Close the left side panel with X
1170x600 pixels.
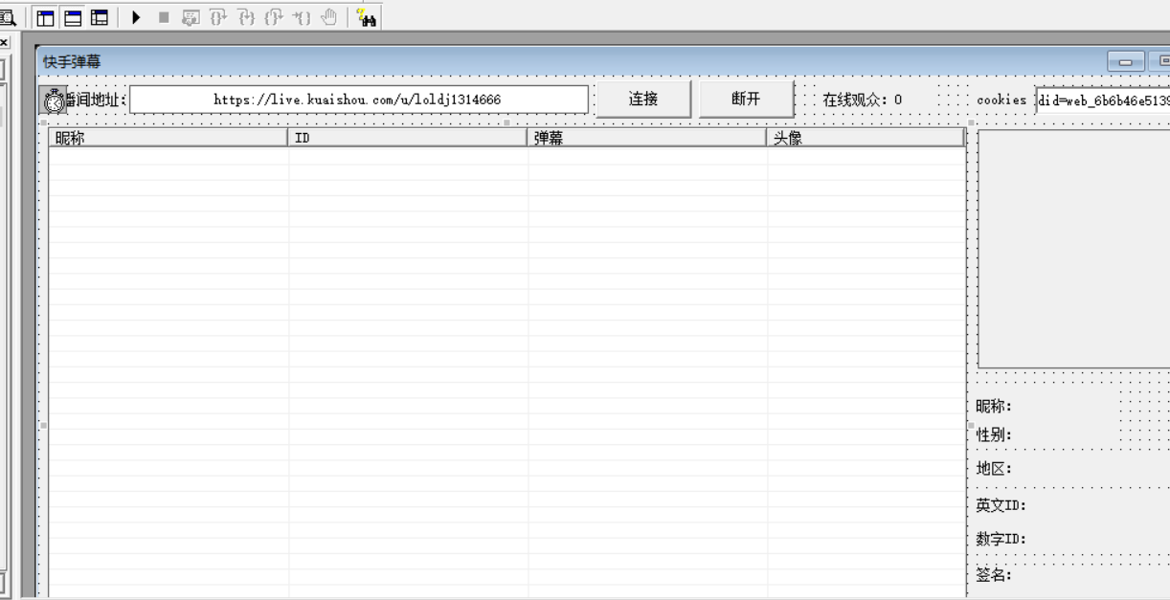coord(4,43)
